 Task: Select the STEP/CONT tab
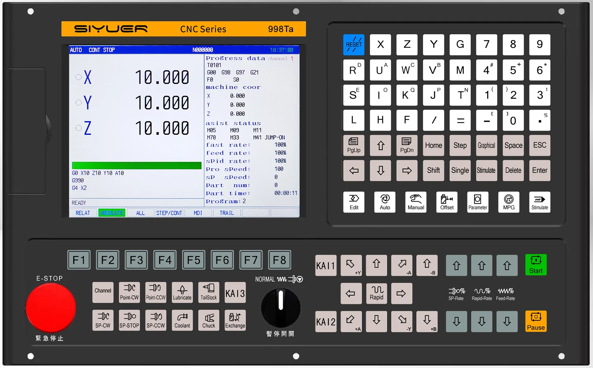(x=169, y=213)
